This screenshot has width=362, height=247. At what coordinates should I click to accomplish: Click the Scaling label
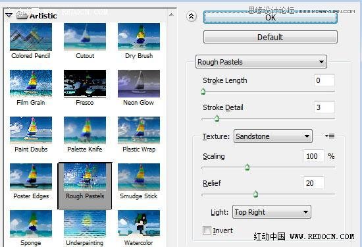click(x=214, y=156)
